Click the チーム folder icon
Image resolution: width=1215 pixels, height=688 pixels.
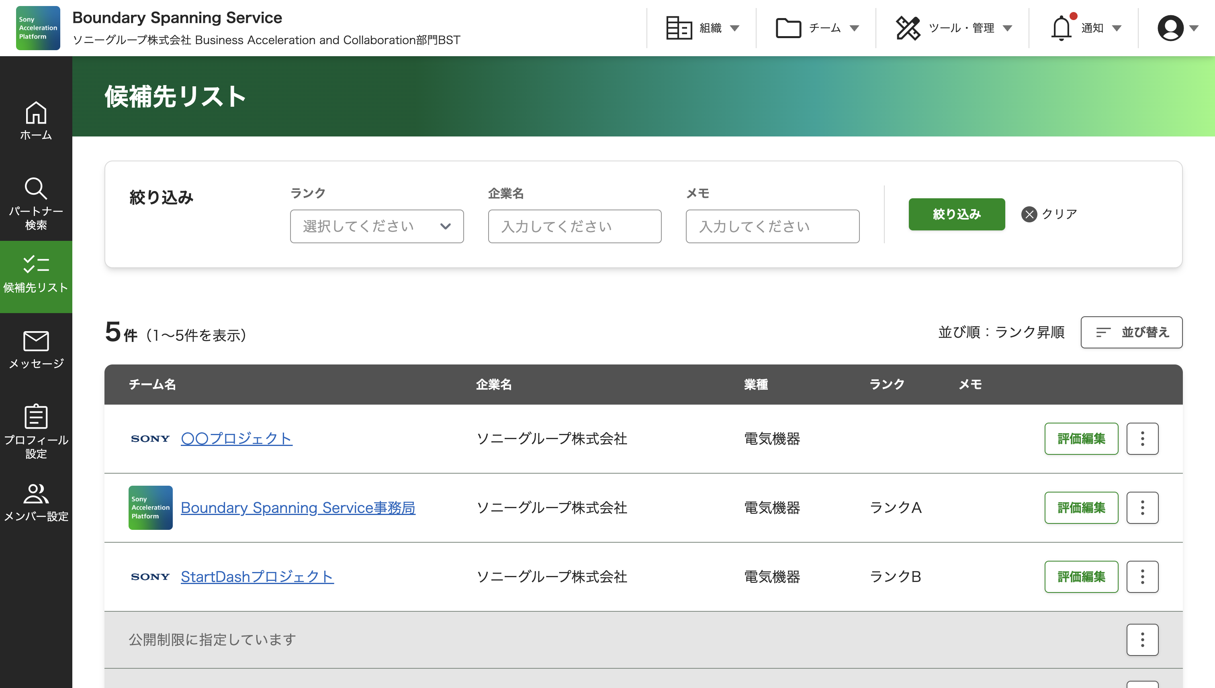pyautogui.click(x=788, y=28)
